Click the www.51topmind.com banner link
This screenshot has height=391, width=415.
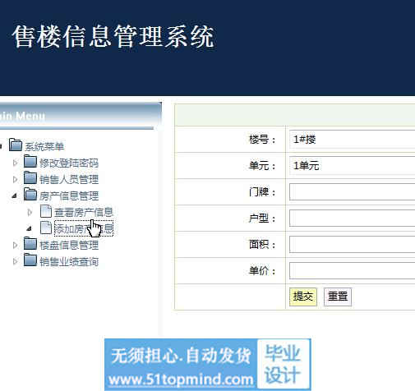181,379
